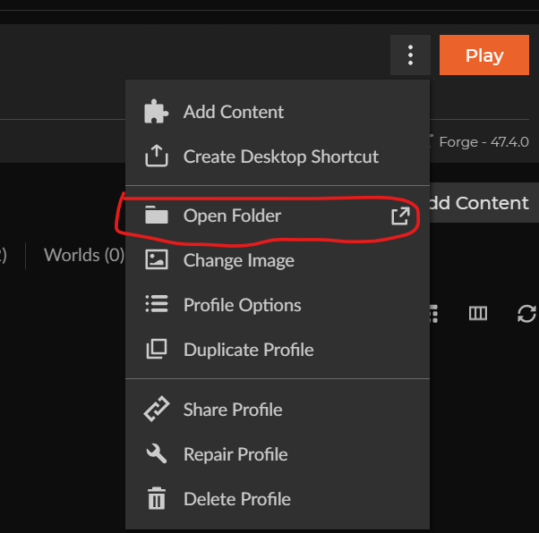The width and height of the screenshot is (539, 533).
Task: Choose Create Desktop Shortcut text entry
Action: [280, 157]
